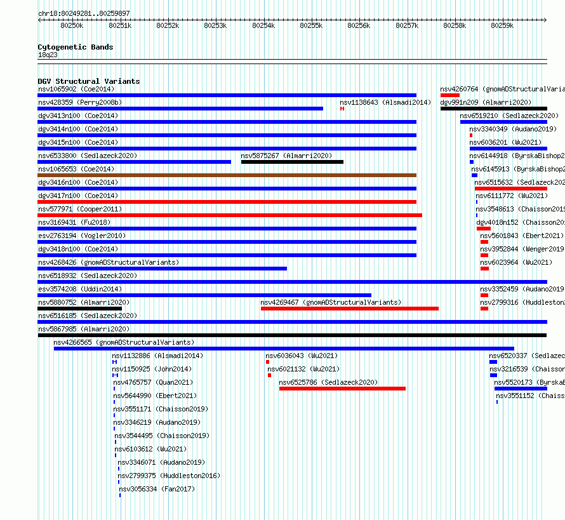
Task: Click nsv3056334 (Fan2017) label
Action: (x=157, y=489)
